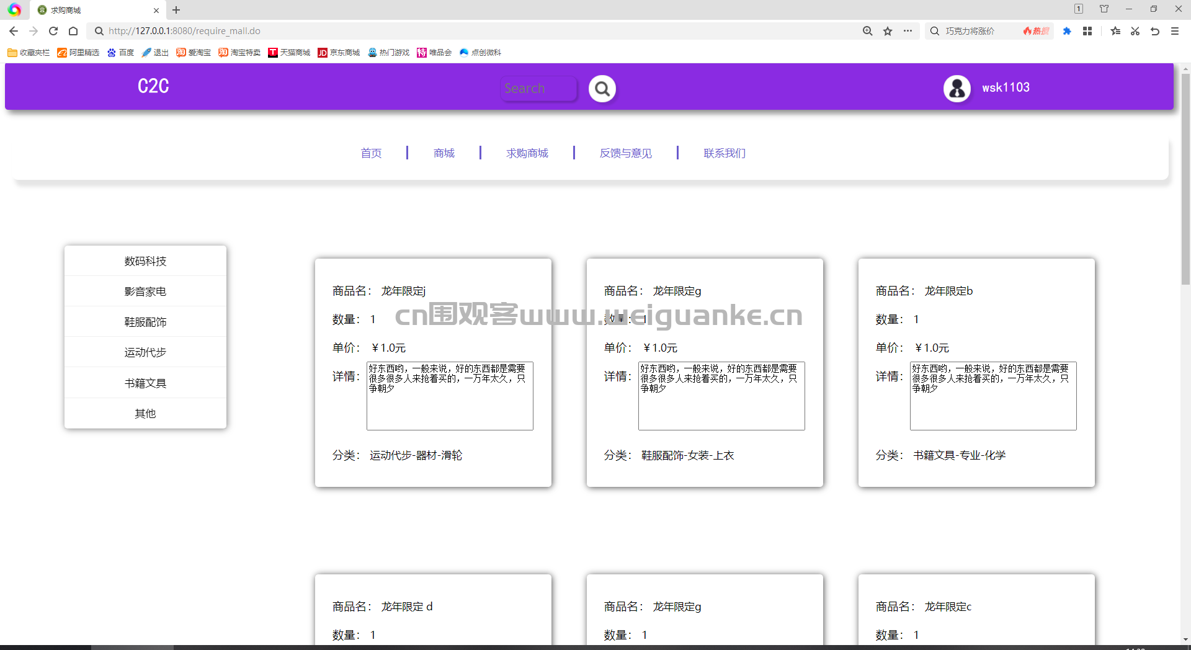The image size is (1191, 650).
Task: Open a new browser tab
Action: click(176, 10)
